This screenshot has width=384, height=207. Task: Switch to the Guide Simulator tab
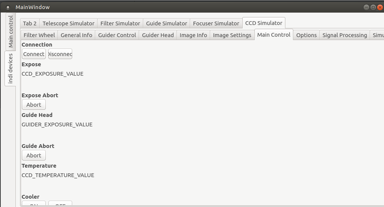(166, 23)
